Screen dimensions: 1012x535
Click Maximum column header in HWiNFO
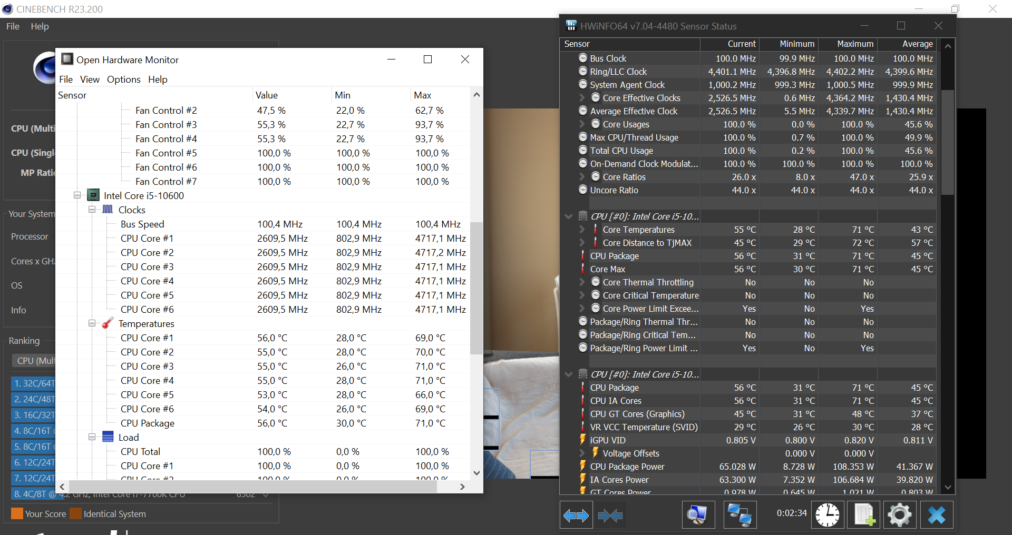[x=848, y=44]
